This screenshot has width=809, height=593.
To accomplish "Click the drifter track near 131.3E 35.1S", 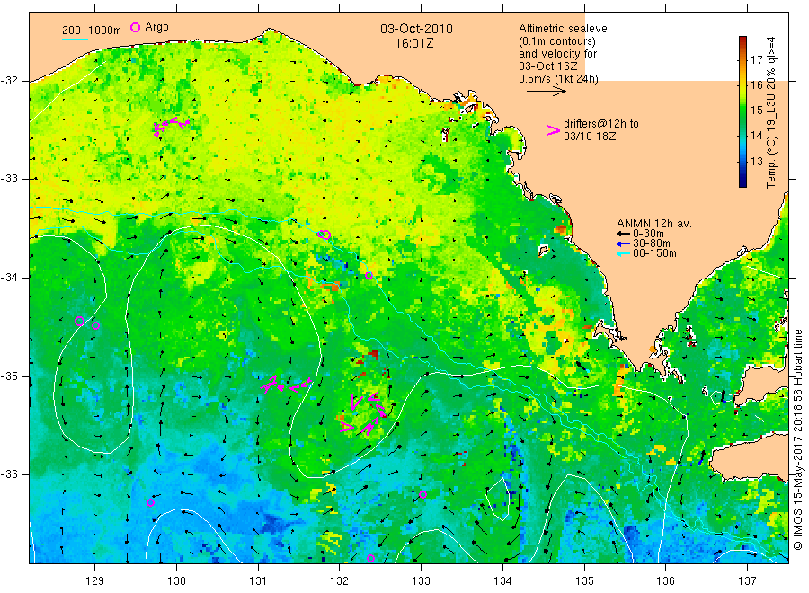I will pos(287,385).
